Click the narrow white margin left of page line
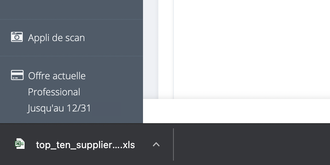Screen dimensions: 330x165 (x=166, y=49)
